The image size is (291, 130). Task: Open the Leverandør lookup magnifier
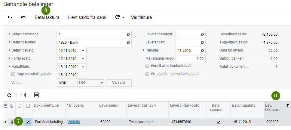pyautogui.click(x=202, y=42)
